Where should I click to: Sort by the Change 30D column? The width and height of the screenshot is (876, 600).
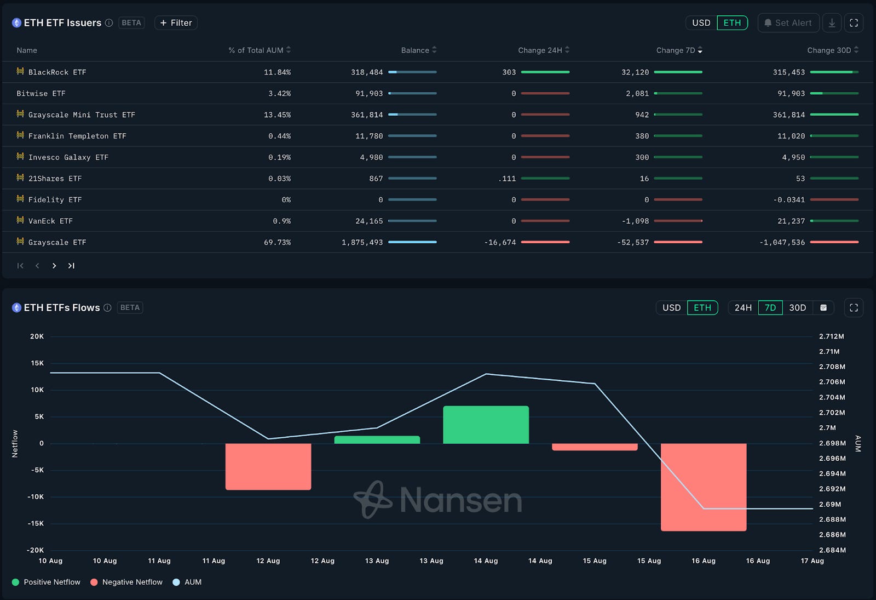pyautogui.click(x=833, y=50)
